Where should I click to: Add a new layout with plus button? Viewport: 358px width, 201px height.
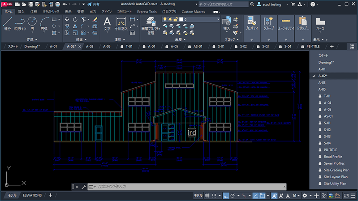click(x=51, y=195)
